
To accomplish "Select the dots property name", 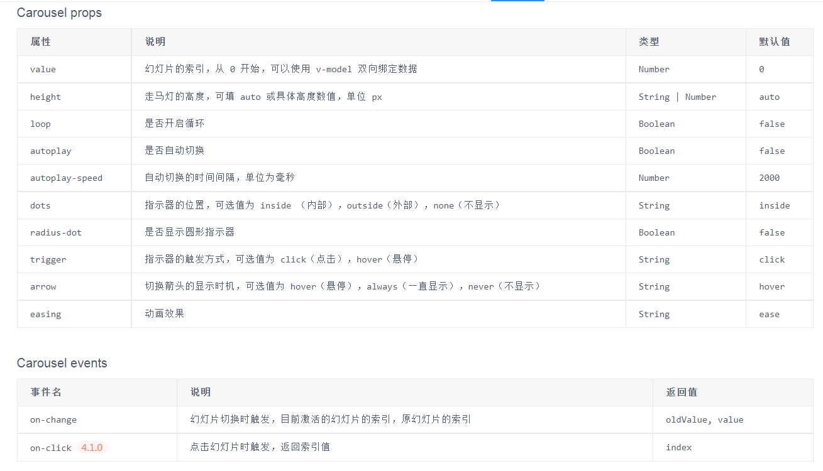I will 40,205.
